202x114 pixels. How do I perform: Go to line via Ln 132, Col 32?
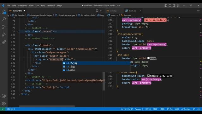point(127,109)
